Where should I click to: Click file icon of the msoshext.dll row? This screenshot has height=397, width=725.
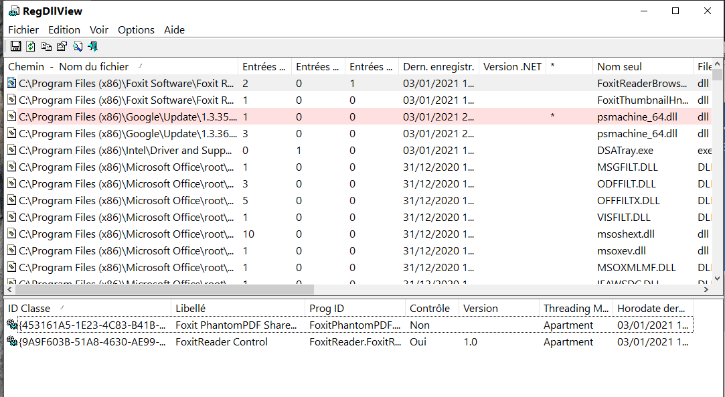tap(12, 234)
